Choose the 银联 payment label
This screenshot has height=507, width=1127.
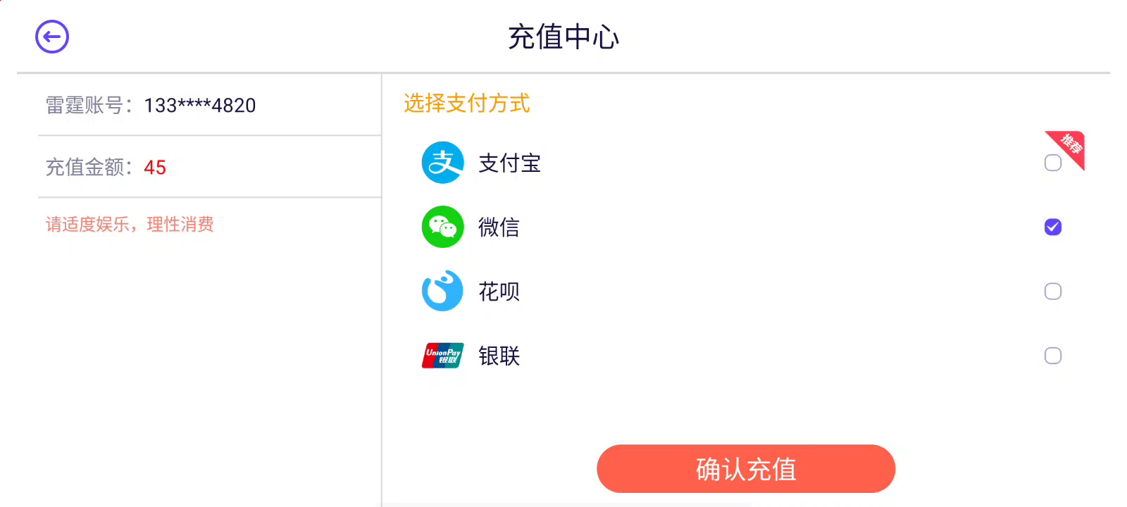tap(499, 356)
